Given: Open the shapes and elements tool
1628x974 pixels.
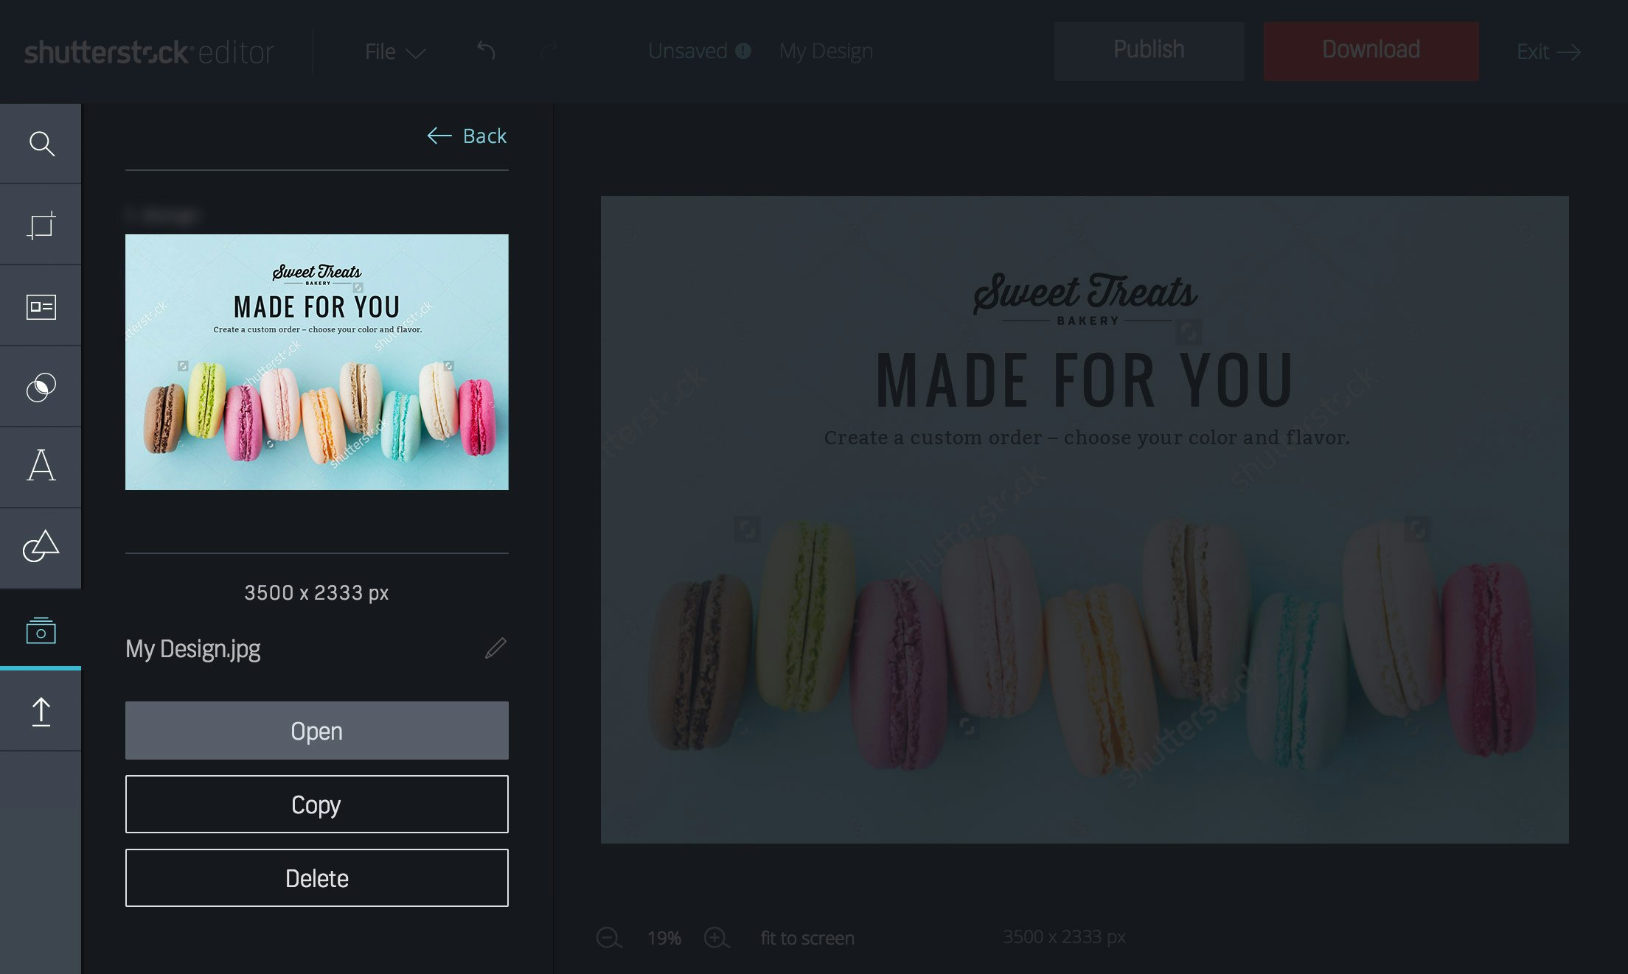Looking at the screenshot, I should pos(41,547).
